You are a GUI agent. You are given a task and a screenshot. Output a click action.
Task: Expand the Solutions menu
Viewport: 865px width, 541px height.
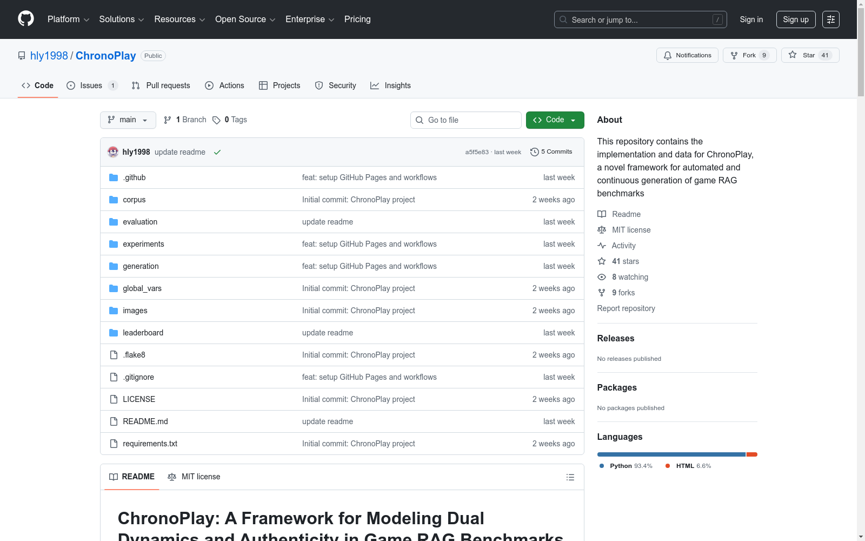pyautogui.click(x=122, y=19)
